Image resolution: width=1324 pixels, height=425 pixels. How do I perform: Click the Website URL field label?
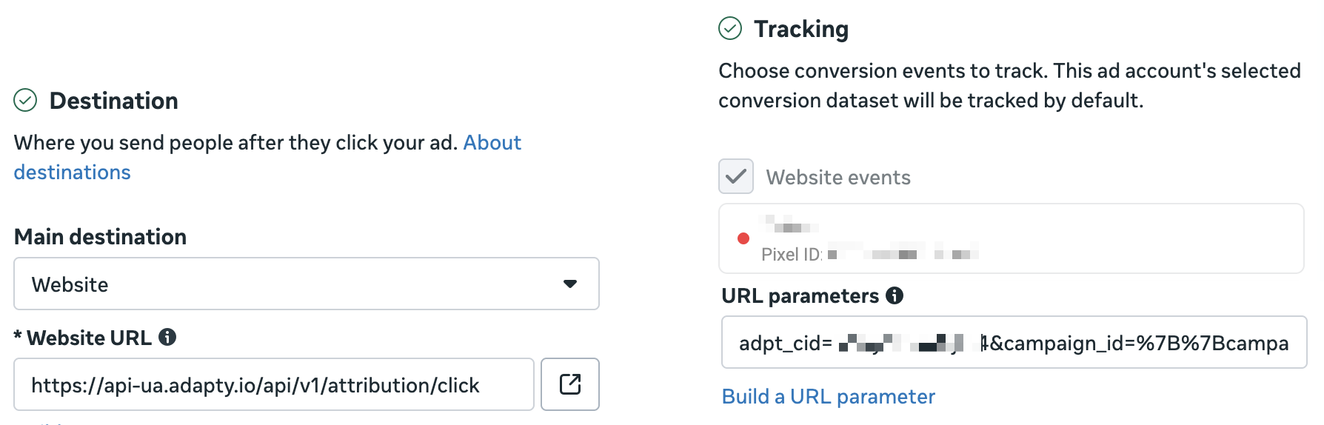89,338
